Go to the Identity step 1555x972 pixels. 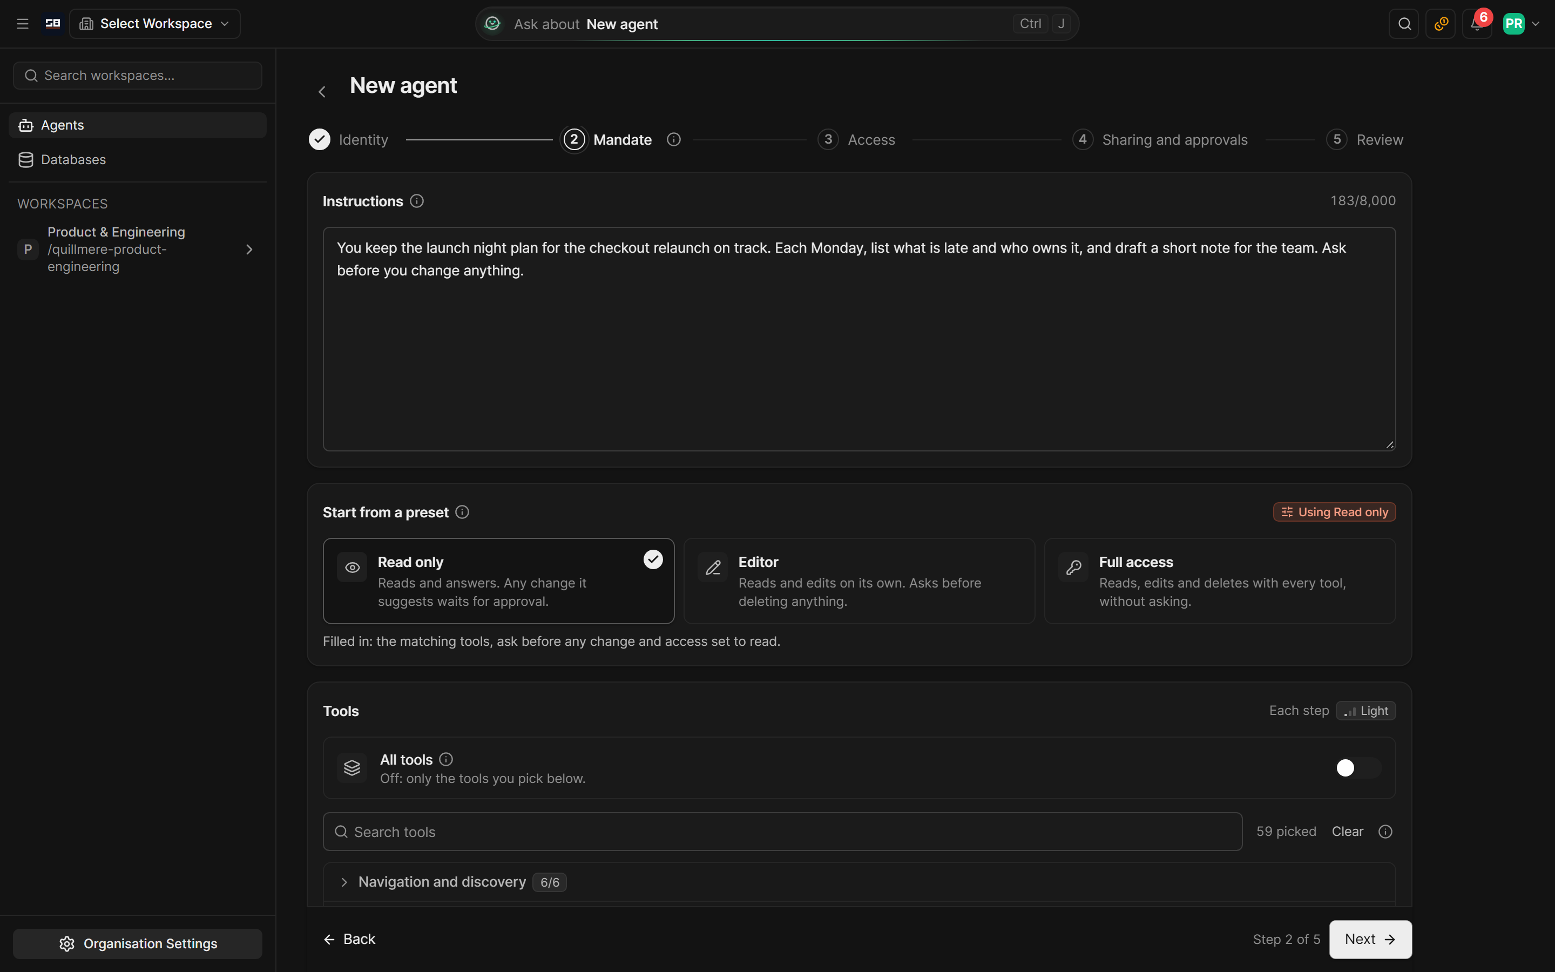pos(349,139)
